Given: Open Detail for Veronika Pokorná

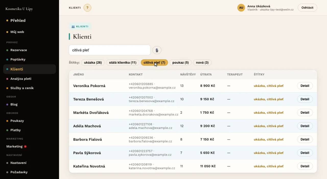Looking at the screenshot, I should 305,86.
